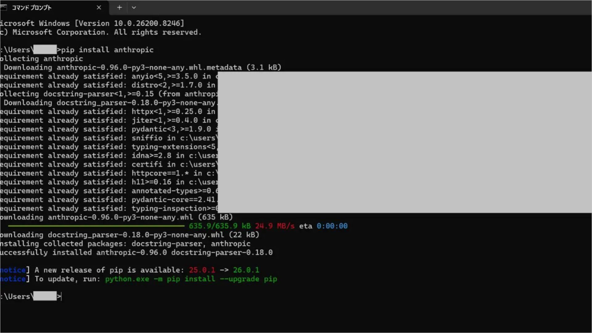
Task: Click the 'Successfully installed anthropic-0.96.0' line
Action: (136, 253)
